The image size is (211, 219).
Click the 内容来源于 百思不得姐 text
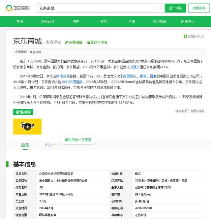point(190,111)
